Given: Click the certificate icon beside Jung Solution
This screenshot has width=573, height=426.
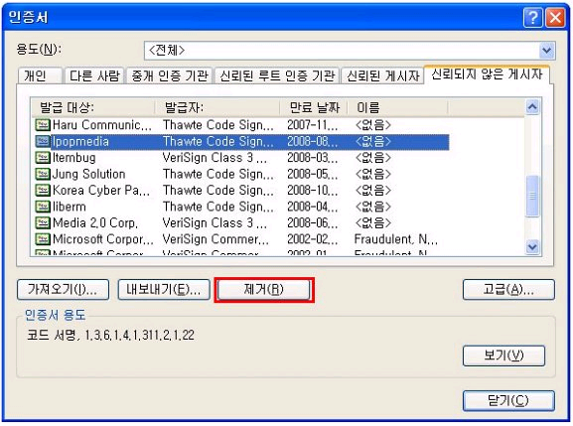Looking at the screenshot, I should (43, 174).
